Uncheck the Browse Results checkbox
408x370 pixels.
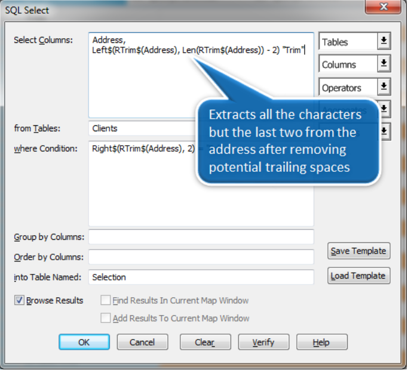pyautogui.click(x=19, y=301)
